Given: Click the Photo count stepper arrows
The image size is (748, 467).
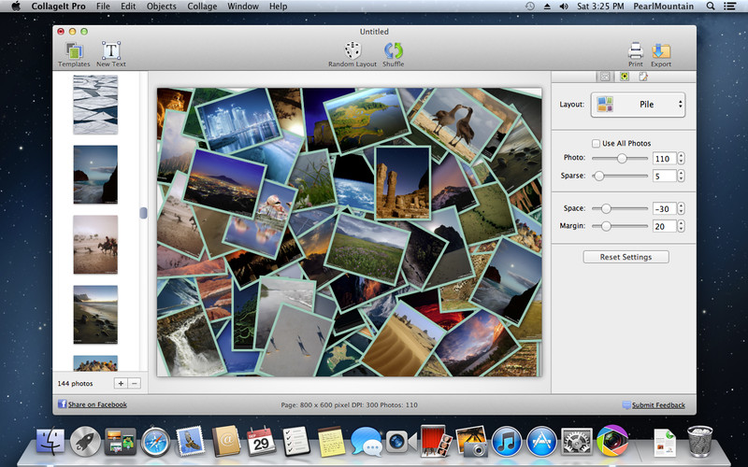Looking at the screenshot, I should point(681,159).
